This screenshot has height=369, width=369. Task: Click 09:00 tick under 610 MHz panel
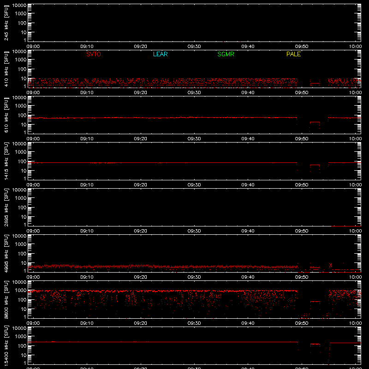tap(33, 139)
